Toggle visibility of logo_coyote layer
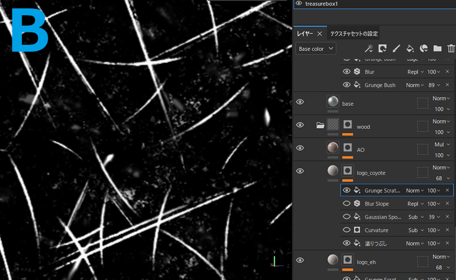Screen dimensions: 456x280 [300, 171]
